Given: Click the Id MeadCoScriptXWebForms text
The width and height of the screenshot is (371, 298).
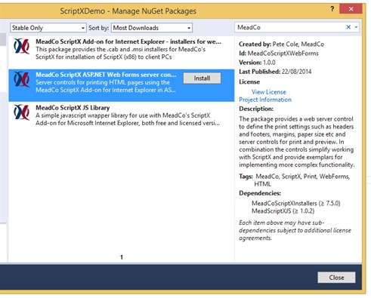Looking at the screenshot, I should (x=279, y=54).
